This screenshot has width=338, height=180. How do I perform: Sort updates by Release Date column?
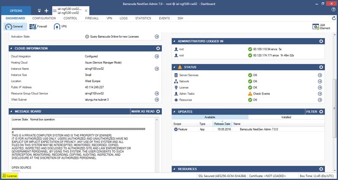coord(222,124)
